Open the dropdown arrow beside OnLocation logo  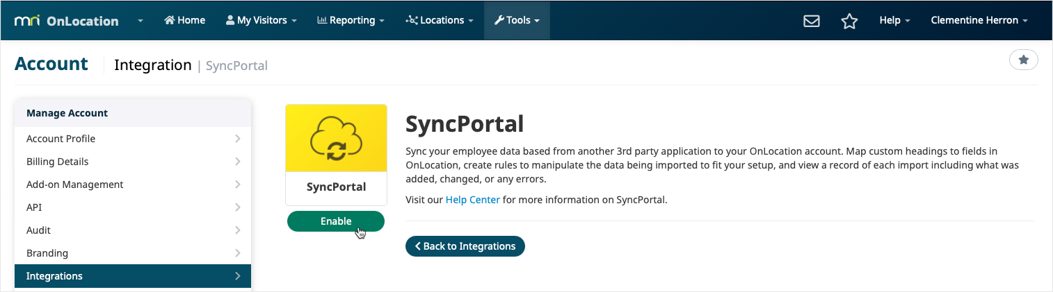click(x=140, y=21)
